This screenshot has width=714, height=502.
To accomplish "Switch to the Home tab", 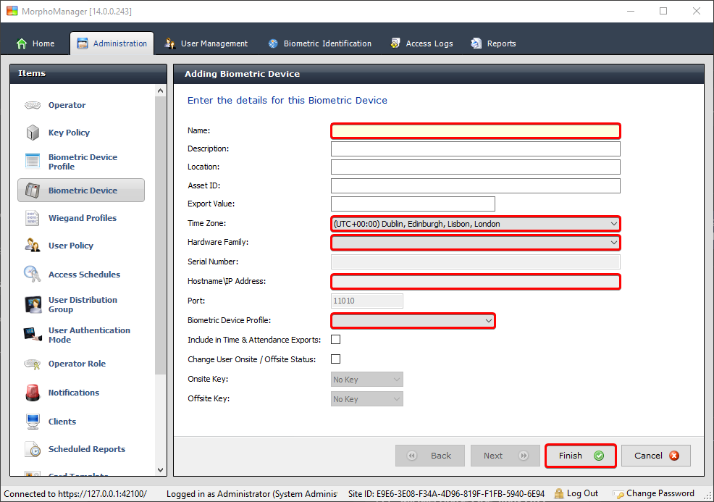I will pyautogui.click(x=35, y=43).
